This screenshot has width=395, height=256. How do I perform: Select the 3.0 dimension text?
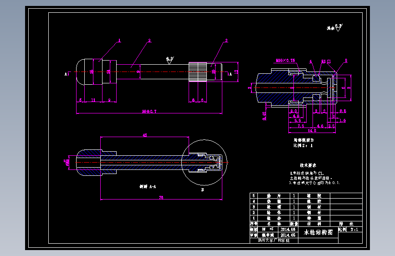293,111
